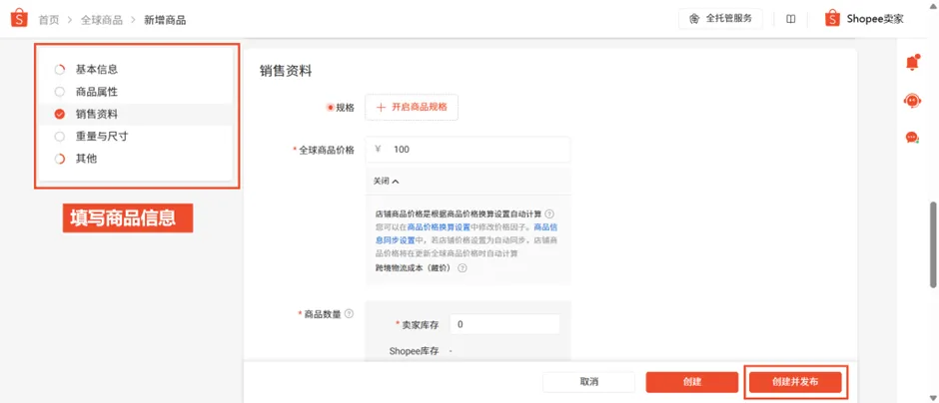Collapse the 关闭 price details expander
This screenshot has width=939, height=403.
click(387, 182)
